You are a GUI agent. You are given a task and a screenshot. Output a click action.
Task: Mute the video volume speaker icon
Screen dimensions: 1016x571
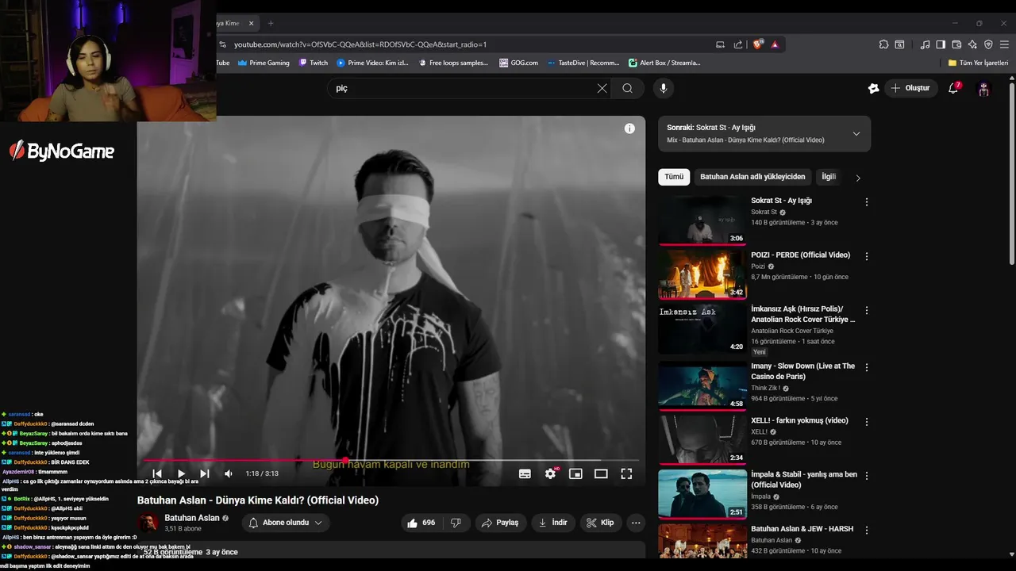[x=229, y=473]
